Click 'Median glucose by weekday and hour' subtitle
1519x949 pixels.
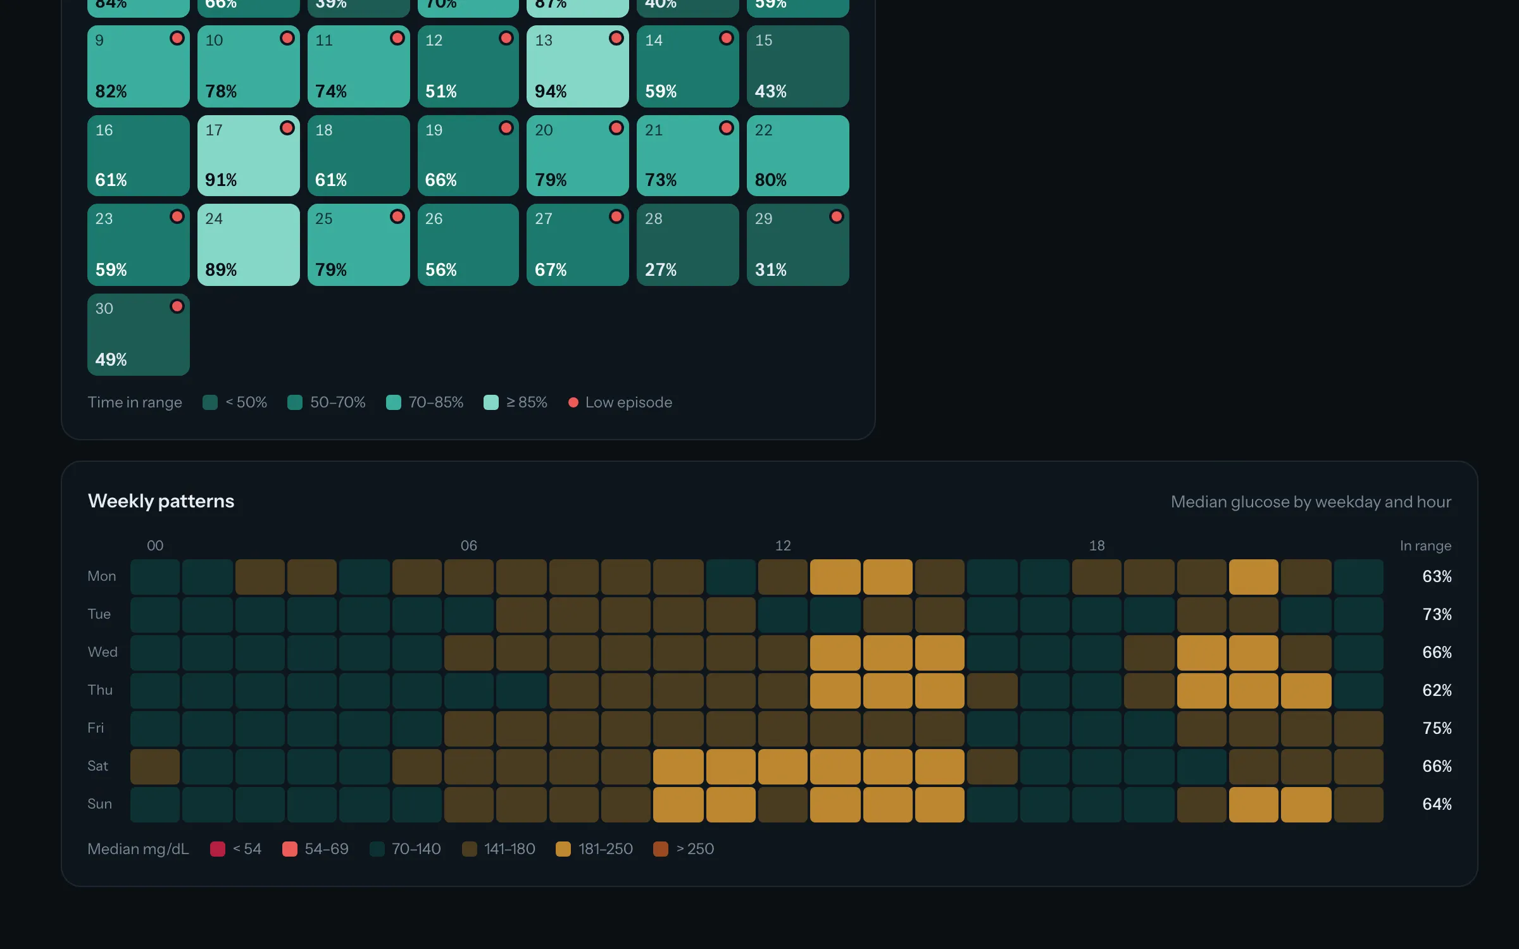1311,502
